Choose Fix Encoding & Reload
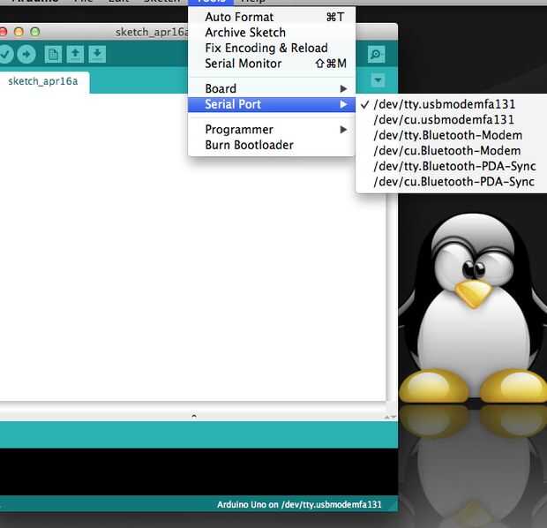Screen dimensions: 547x528 tap(272, 48)
